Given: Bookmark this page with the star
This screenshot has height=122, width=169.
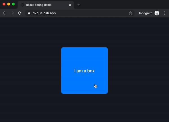Looking at the screenshot, I should coord(130,13).
